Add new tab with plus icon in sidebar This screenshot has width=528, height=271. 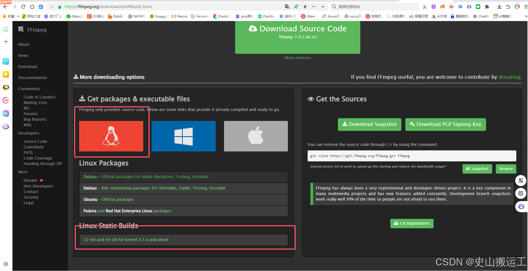click(6, 42)
